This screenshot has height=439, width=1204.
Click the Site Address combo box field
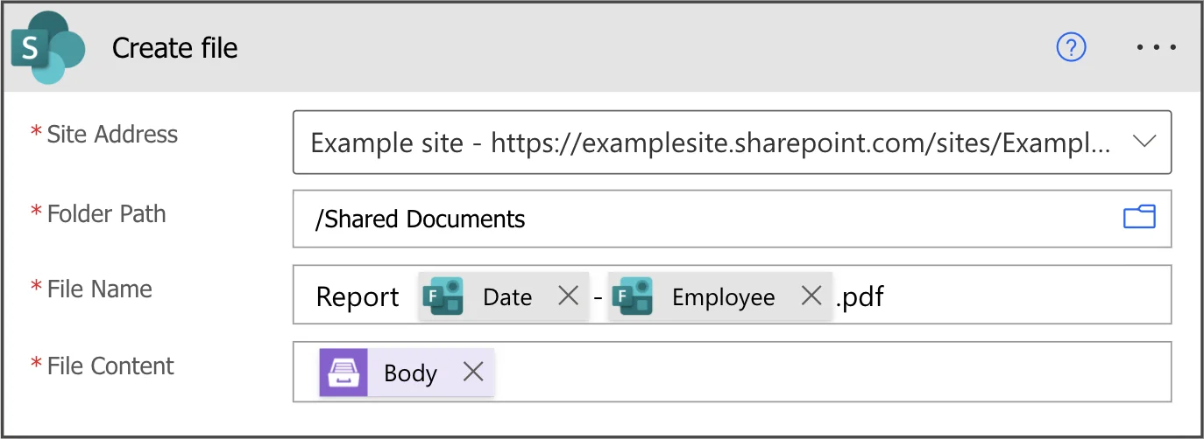pyautogui.click(x=732, y=142)
